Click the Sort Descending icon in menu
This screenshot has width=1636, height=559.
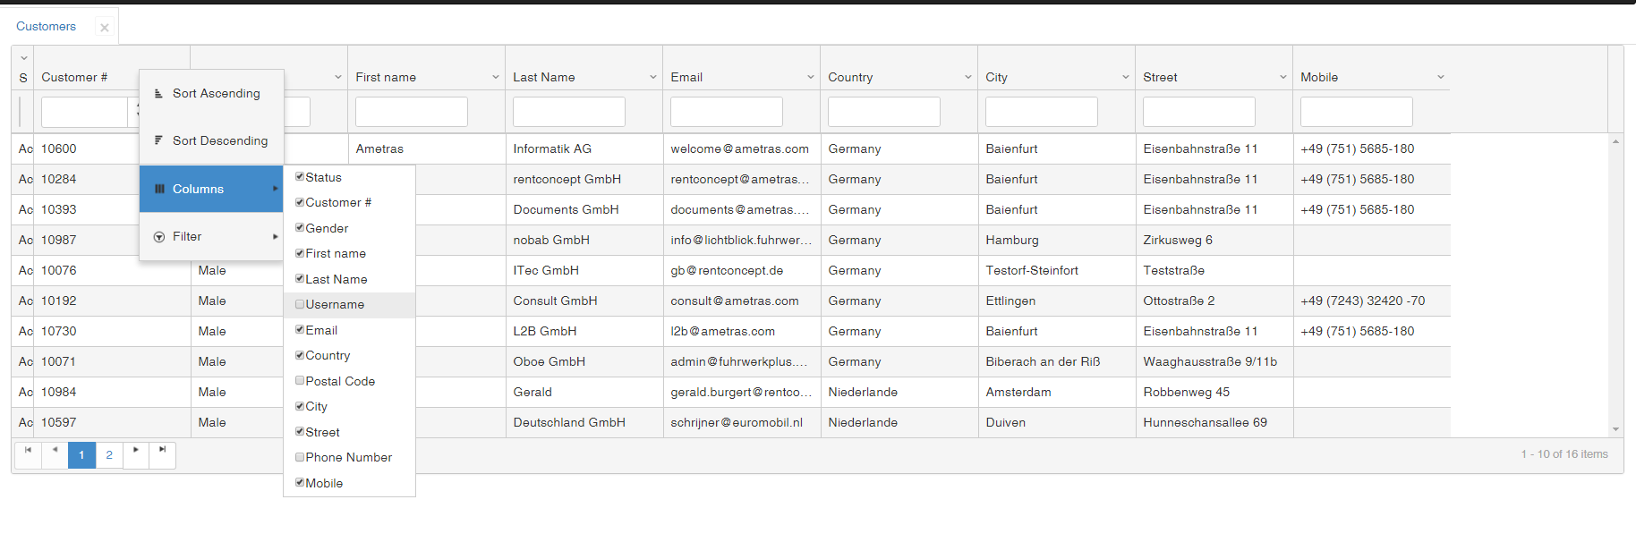[x=158, y=140]
